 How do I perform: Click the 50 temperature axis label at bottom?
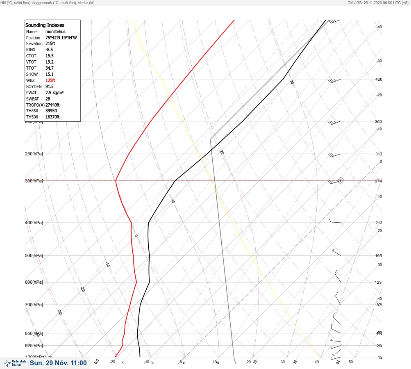[x=351, y=362]
